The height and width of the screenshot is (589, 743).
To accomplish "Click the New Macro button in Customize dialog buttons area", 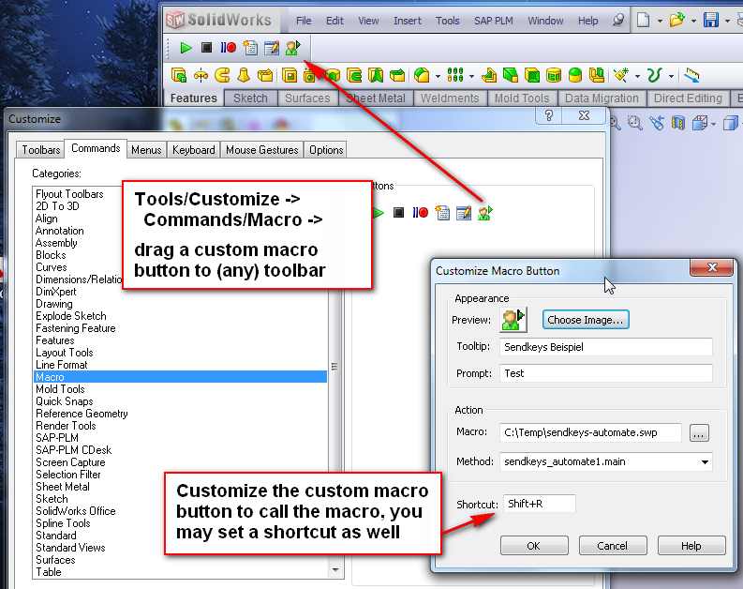I will (x=442, y=213).
